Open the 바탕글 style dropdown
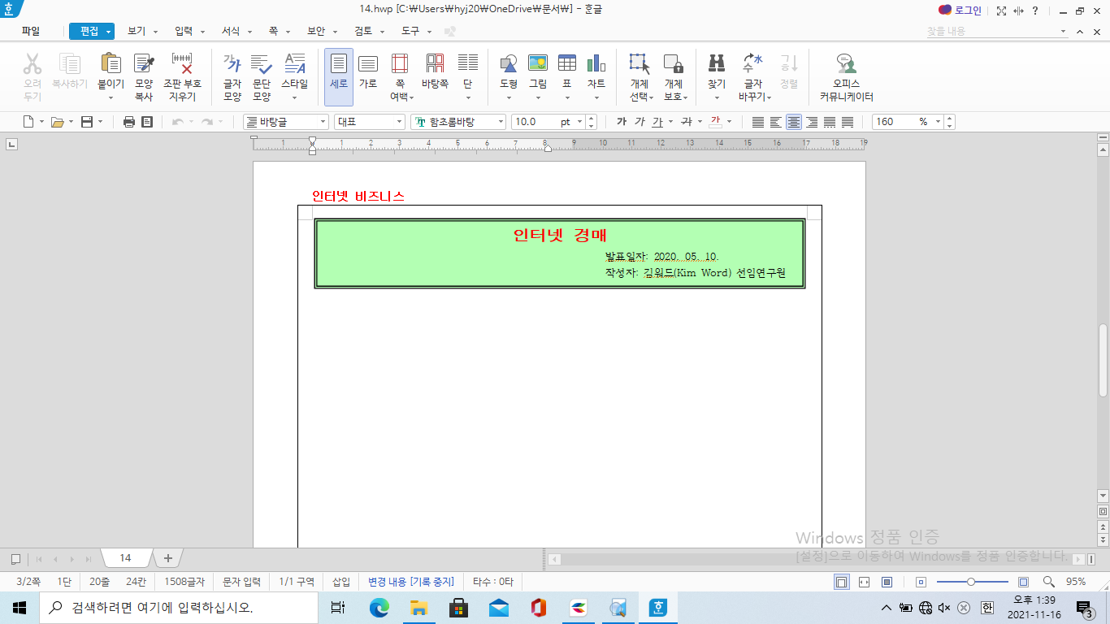This screenshot has height=624, width=1110. (321, 122)
